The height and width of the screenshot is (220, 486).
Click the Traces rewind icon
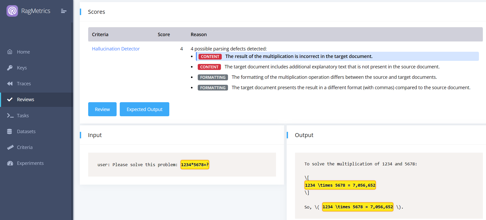tap(10, 83)
